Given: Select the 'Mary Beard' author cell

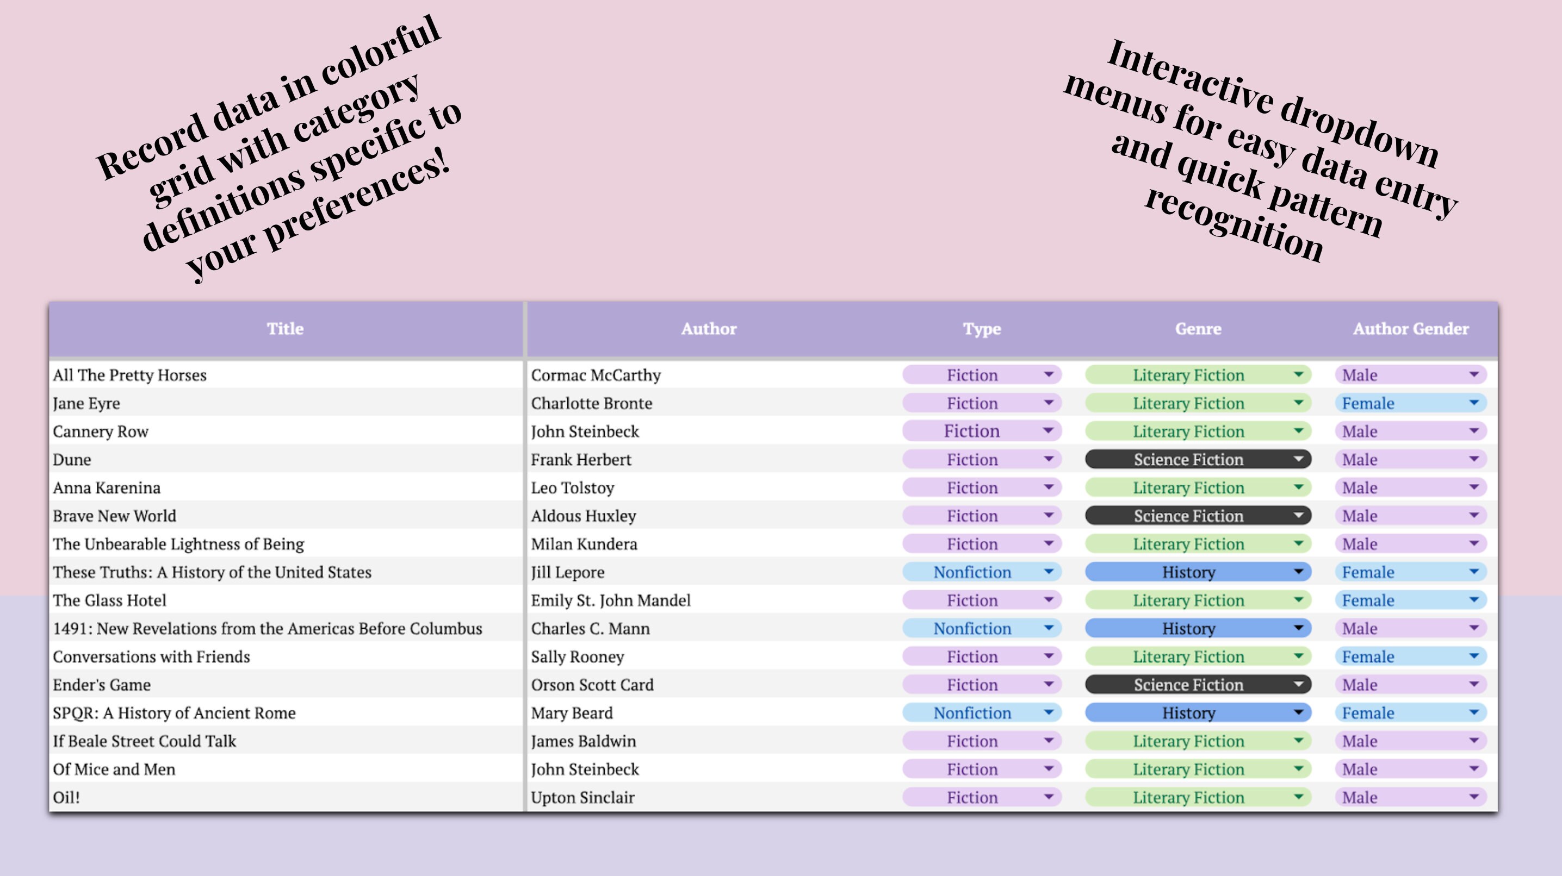Looking at the screenshot, I should pos(708,712).
